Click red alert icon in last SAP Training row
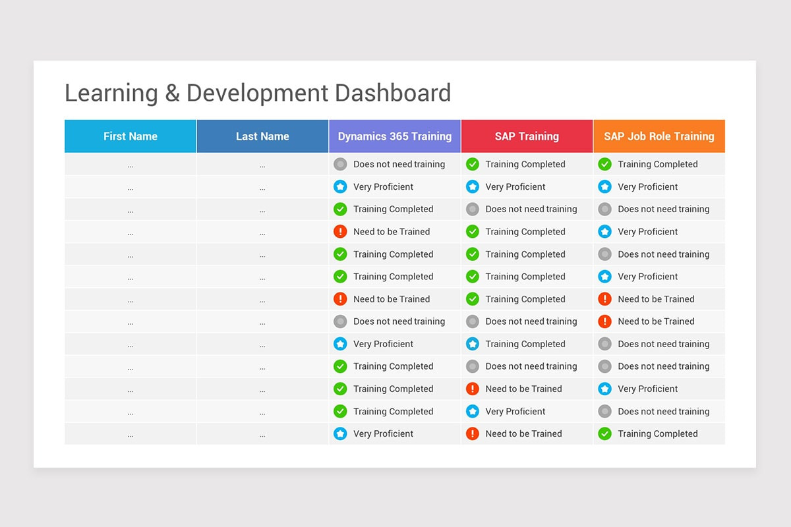The width and height of the screenshot is (791, 527). [473, 433]
